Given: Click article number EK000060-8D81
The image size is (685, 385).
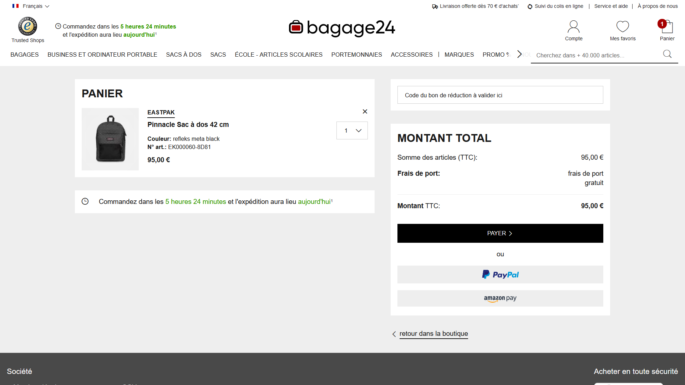Looking at the screenshot, I should [x=189, y=147].
